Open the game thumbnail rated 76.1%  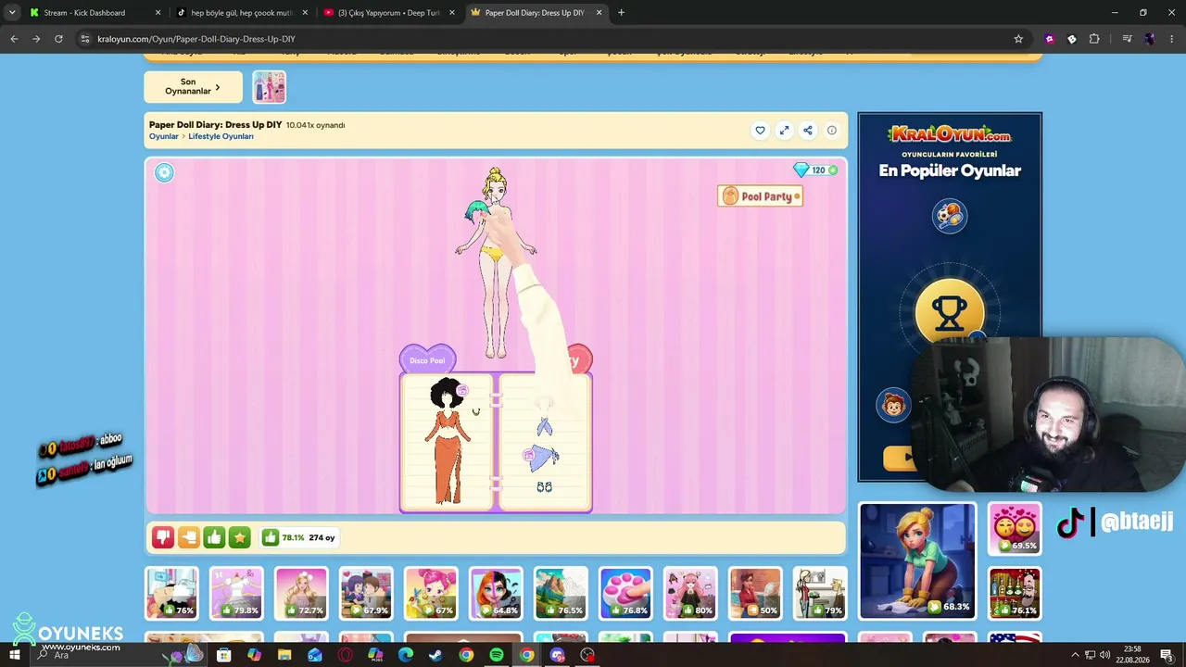tap(1015, 593)
